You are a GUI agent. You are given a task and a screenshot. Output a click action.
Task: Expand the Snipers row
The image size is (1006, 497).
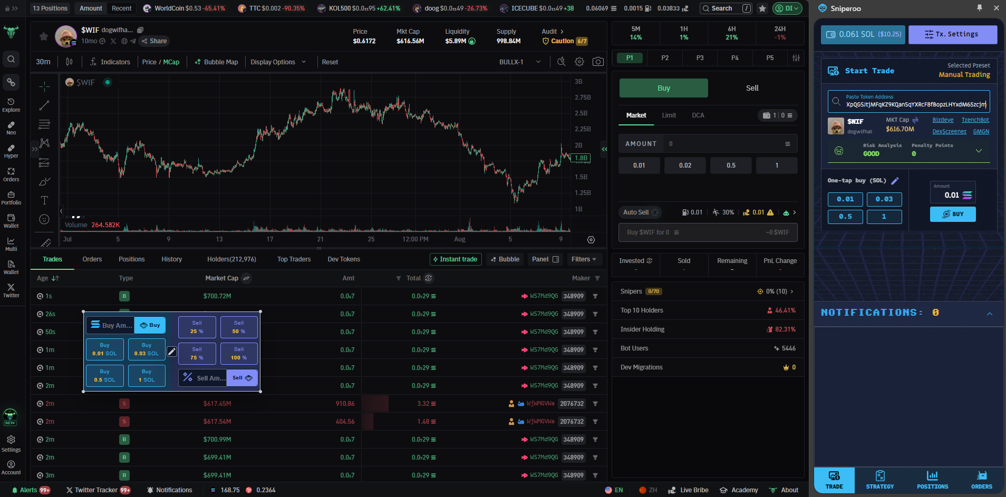[x=792, y=291]
